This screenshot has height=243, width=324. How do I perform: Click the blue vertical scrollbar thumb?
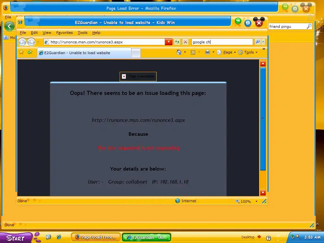(263, 119)
